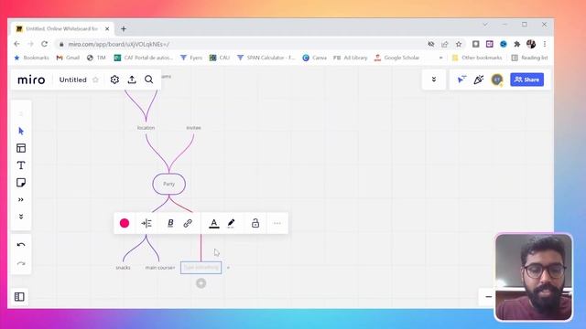Change node color with pink swatch
The width and height of the screenshot is (586, 329).
(x=125, y=223)
